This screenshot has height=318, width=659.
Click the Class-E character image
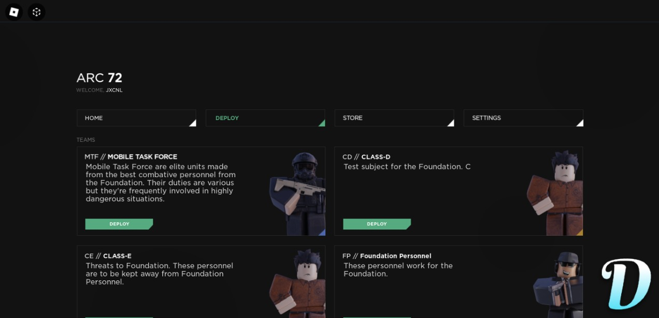pos(298,284)
